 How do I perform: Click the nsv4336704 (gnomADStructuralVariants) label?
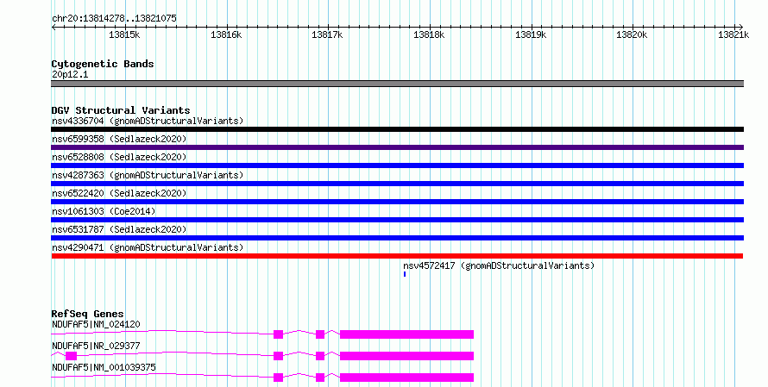pos(148,121)
